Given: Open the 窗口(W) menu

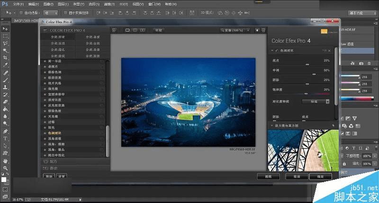Looking at the screenshot, I should click(x=154, y=4).
